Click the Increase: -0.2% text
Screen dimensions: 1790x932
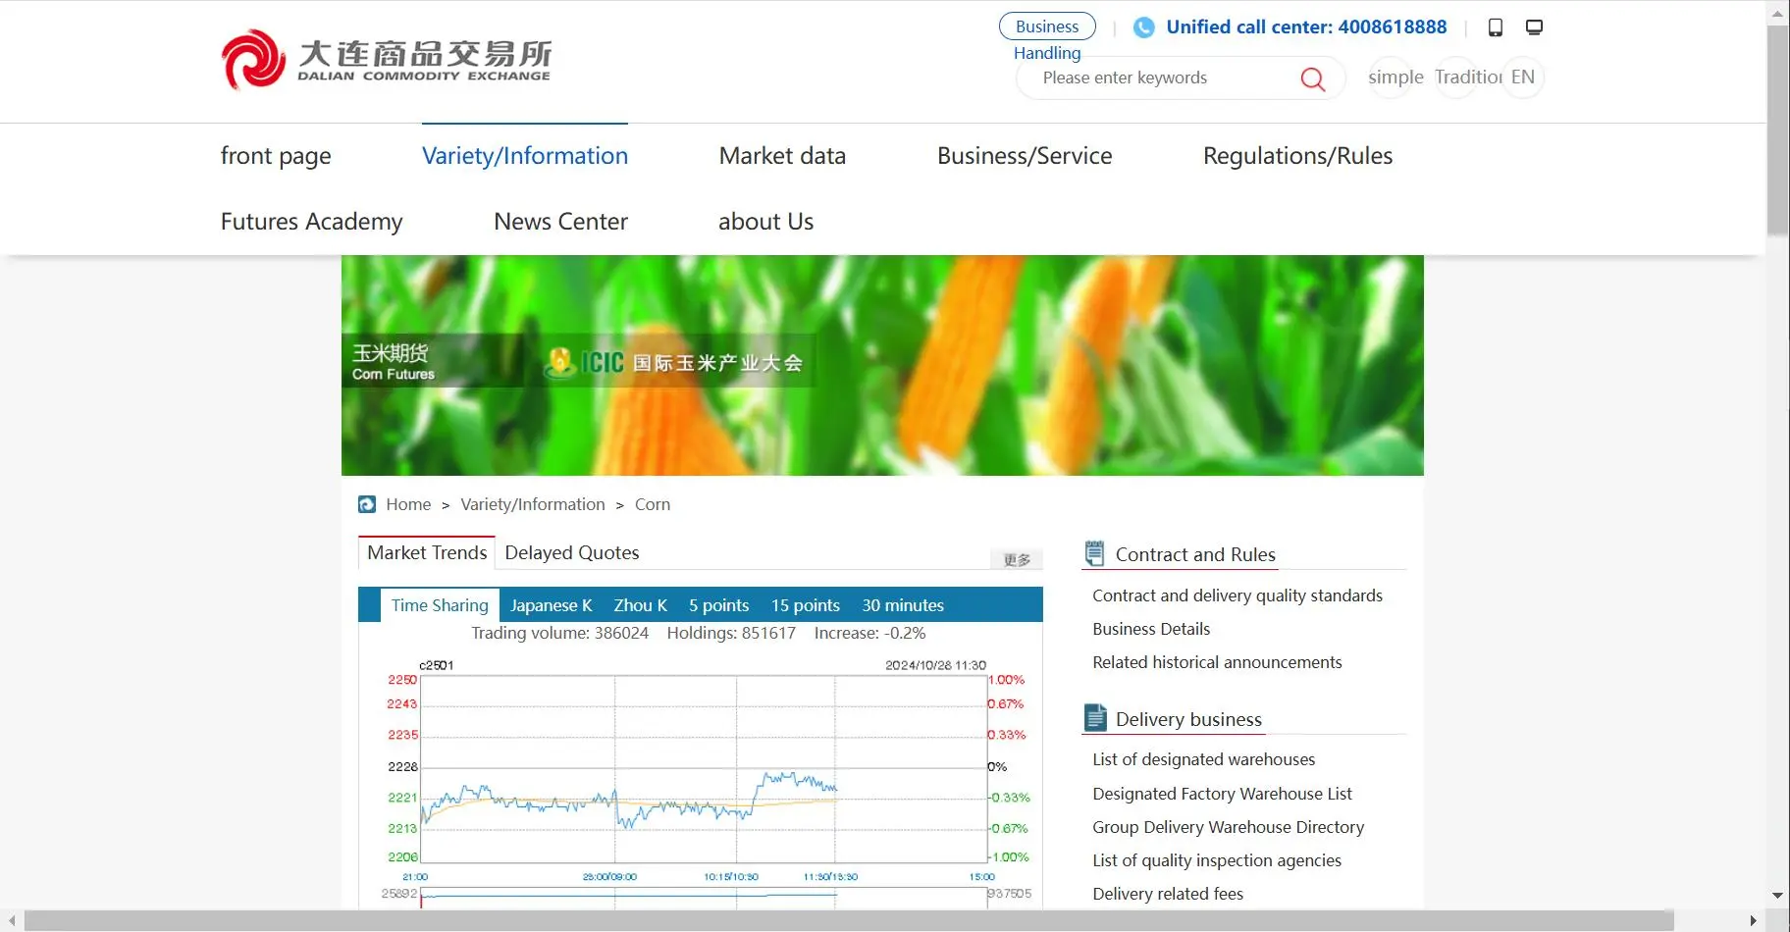coord(869,633)
